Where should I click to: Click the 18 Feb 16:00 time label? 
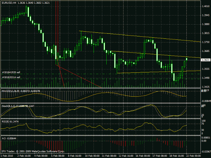click(177, 156)
